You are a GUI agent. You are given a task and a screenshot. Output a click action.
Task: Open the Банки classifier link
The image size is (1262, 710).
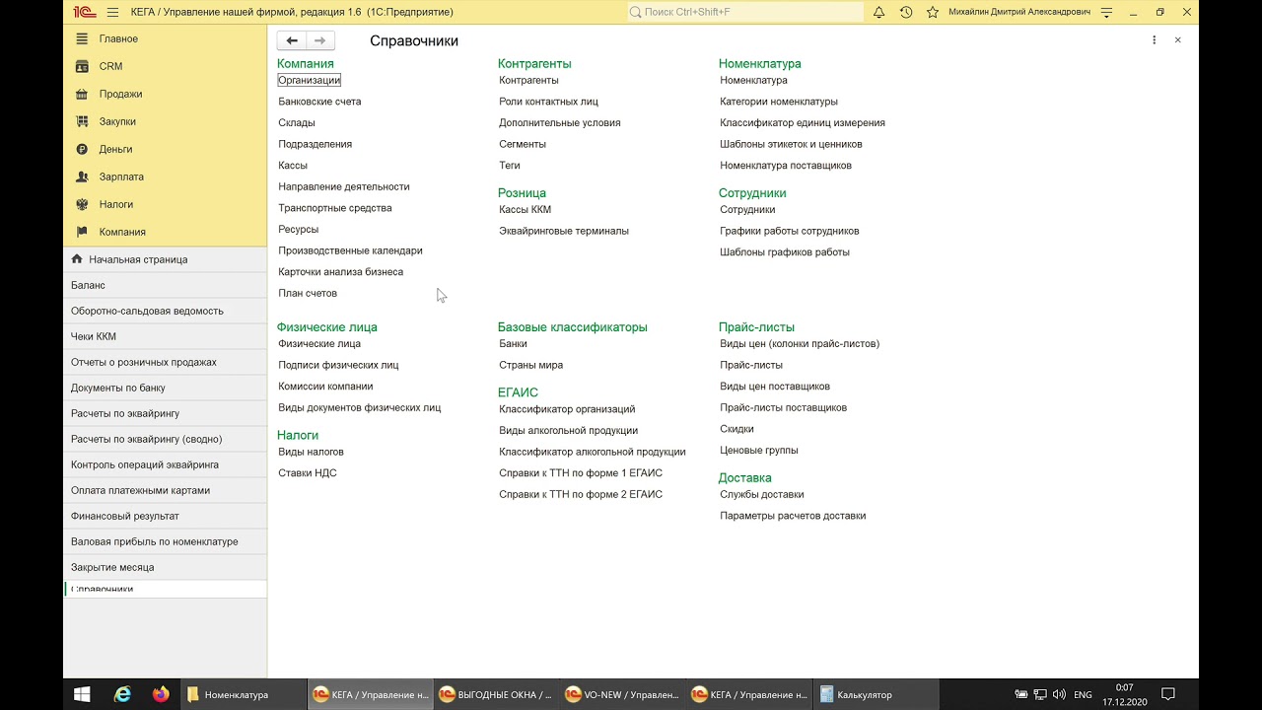(513, 343)
